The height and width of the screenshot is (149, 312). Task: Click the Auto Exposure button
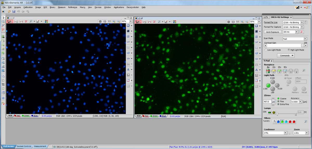click(x=272, y=32)
